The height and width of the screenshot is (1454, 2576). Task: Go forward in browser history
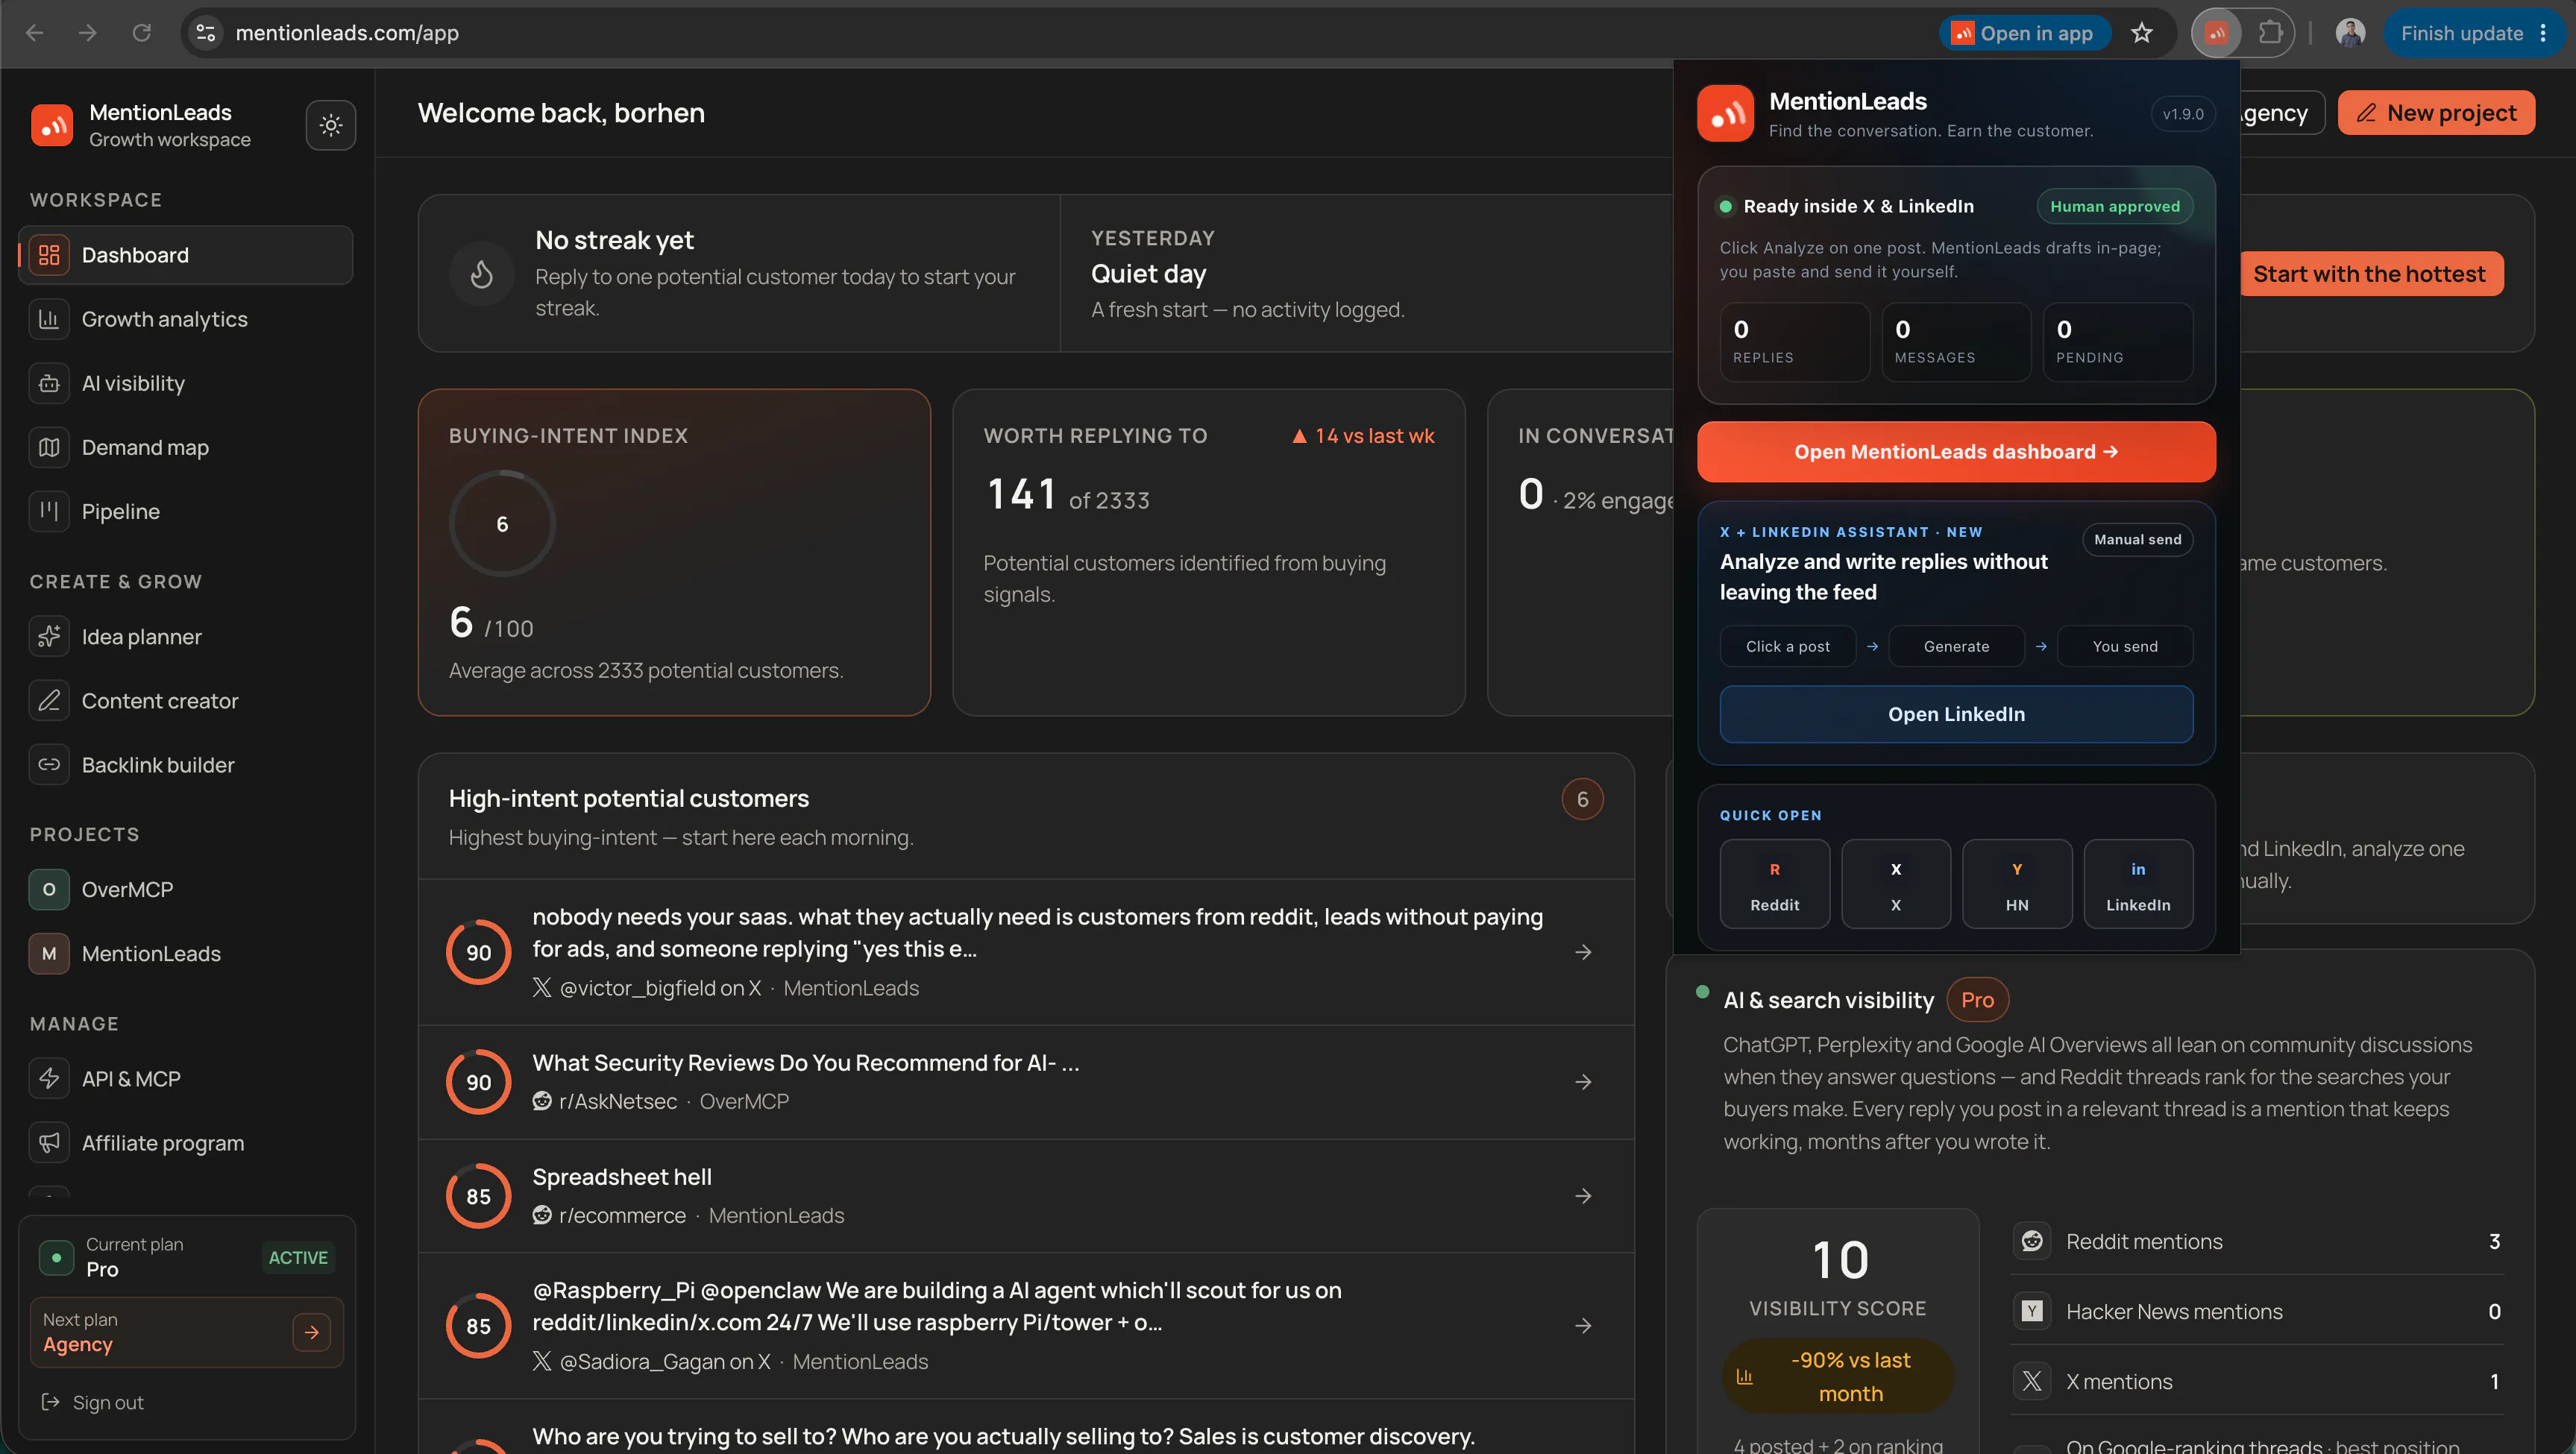point(88,33)
